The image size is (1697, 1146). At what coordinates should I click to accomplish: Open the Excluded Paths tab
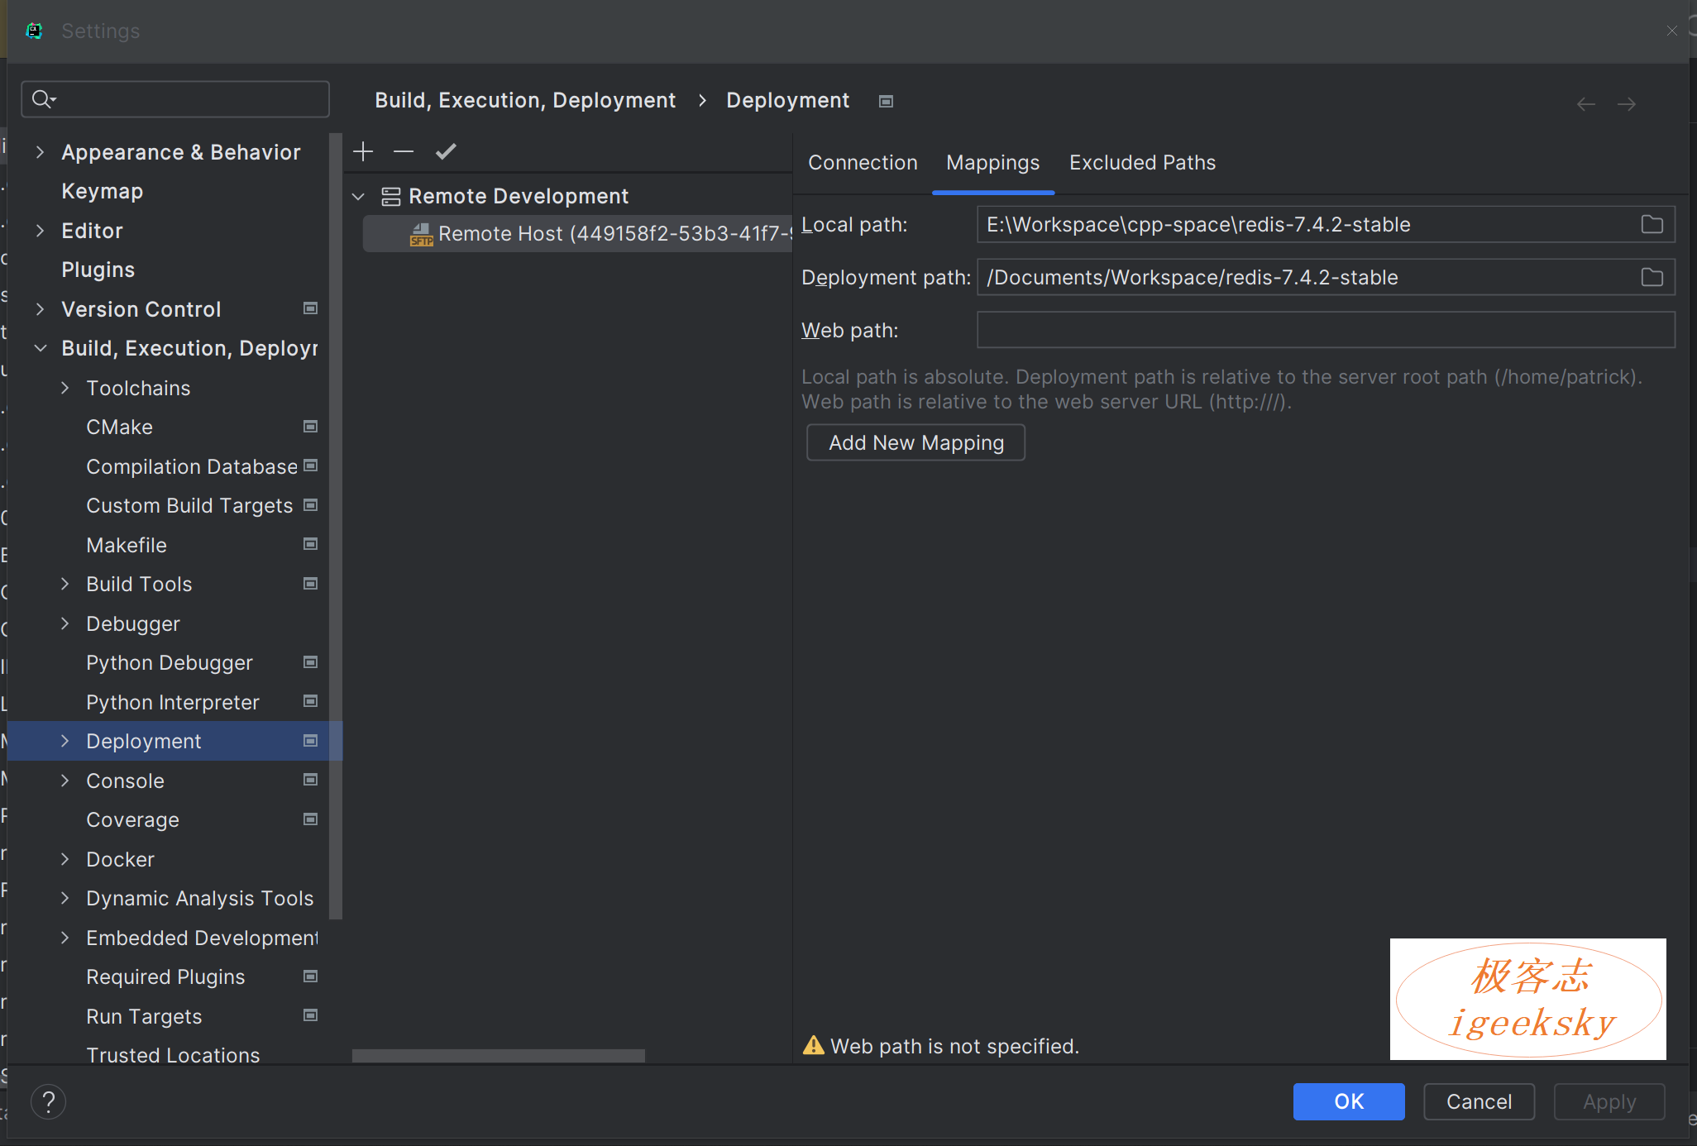tap(1142, 163)
